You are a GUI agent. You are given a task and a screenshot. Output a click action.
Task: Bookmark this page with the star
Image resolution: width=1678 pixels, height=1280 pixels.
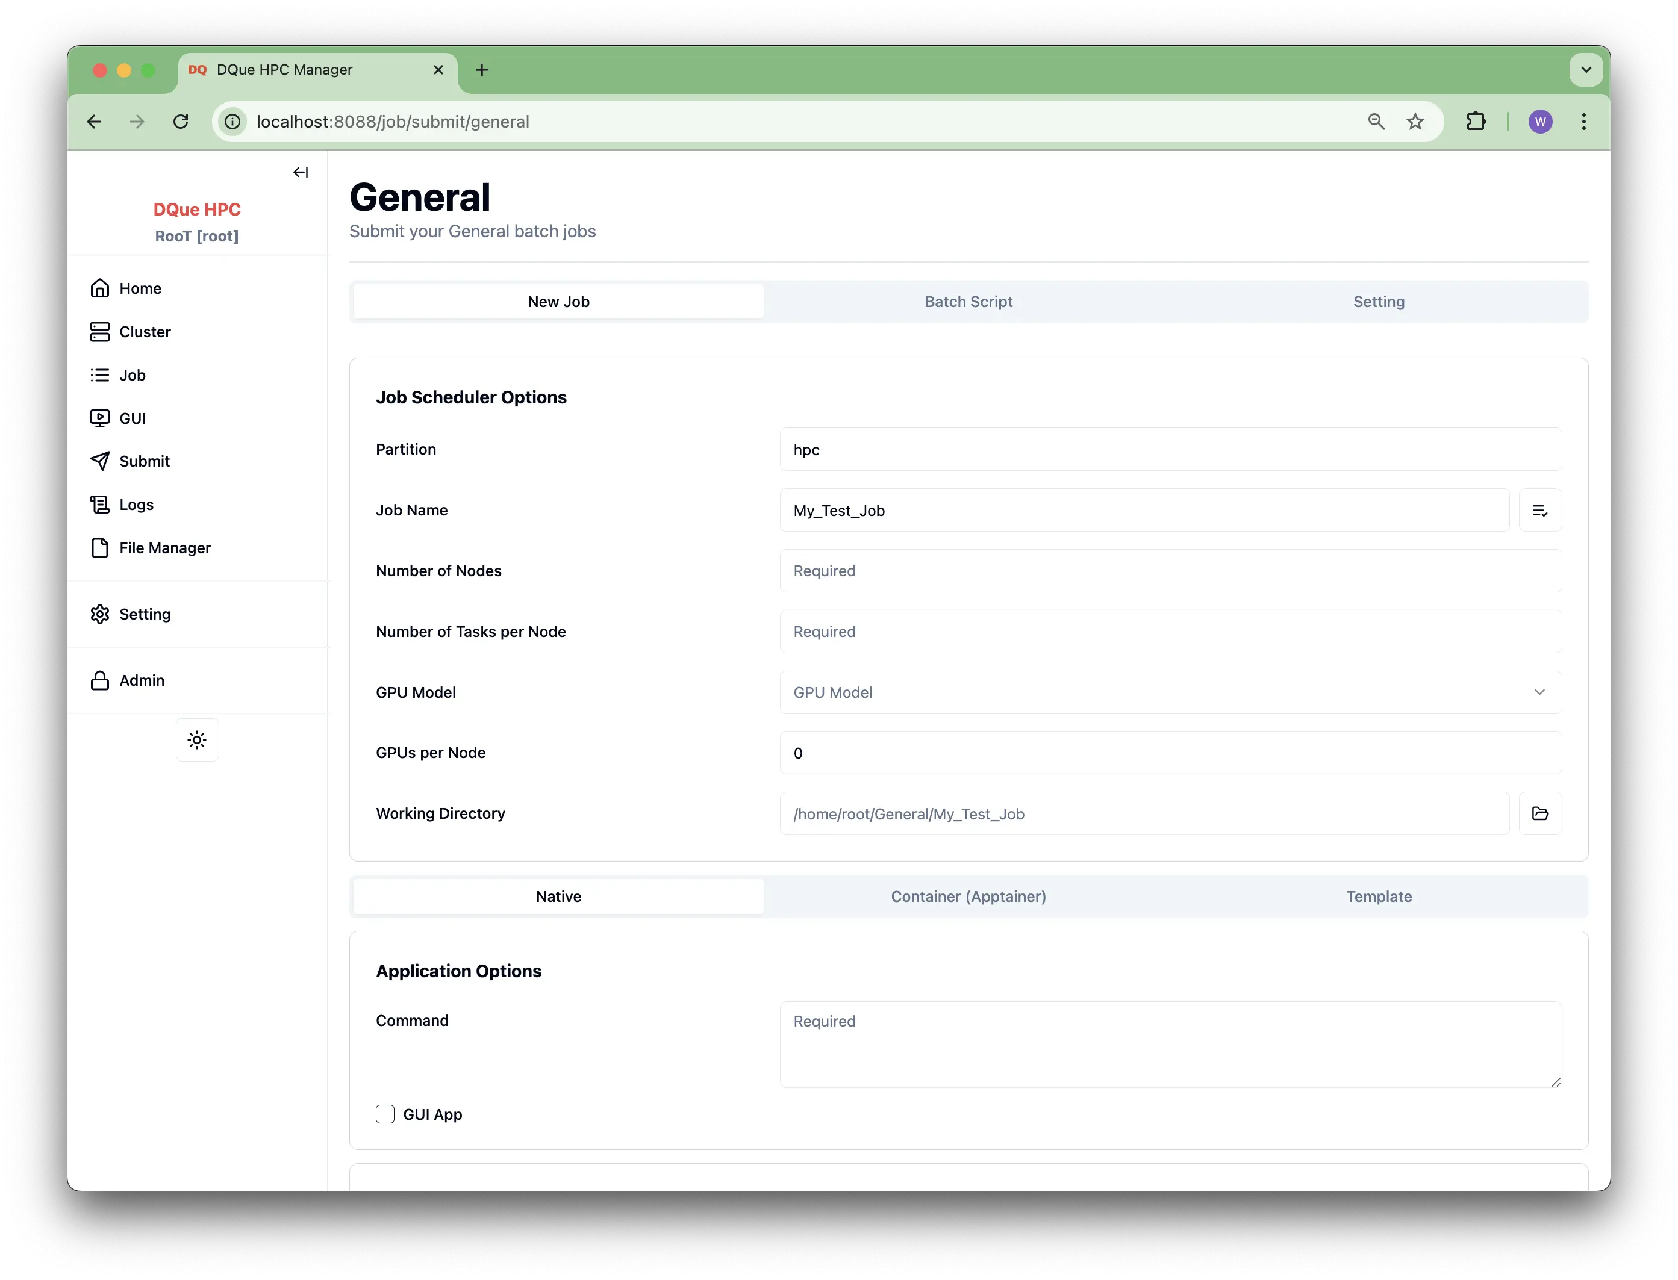pyautogui.click(x=1415, y=121)
